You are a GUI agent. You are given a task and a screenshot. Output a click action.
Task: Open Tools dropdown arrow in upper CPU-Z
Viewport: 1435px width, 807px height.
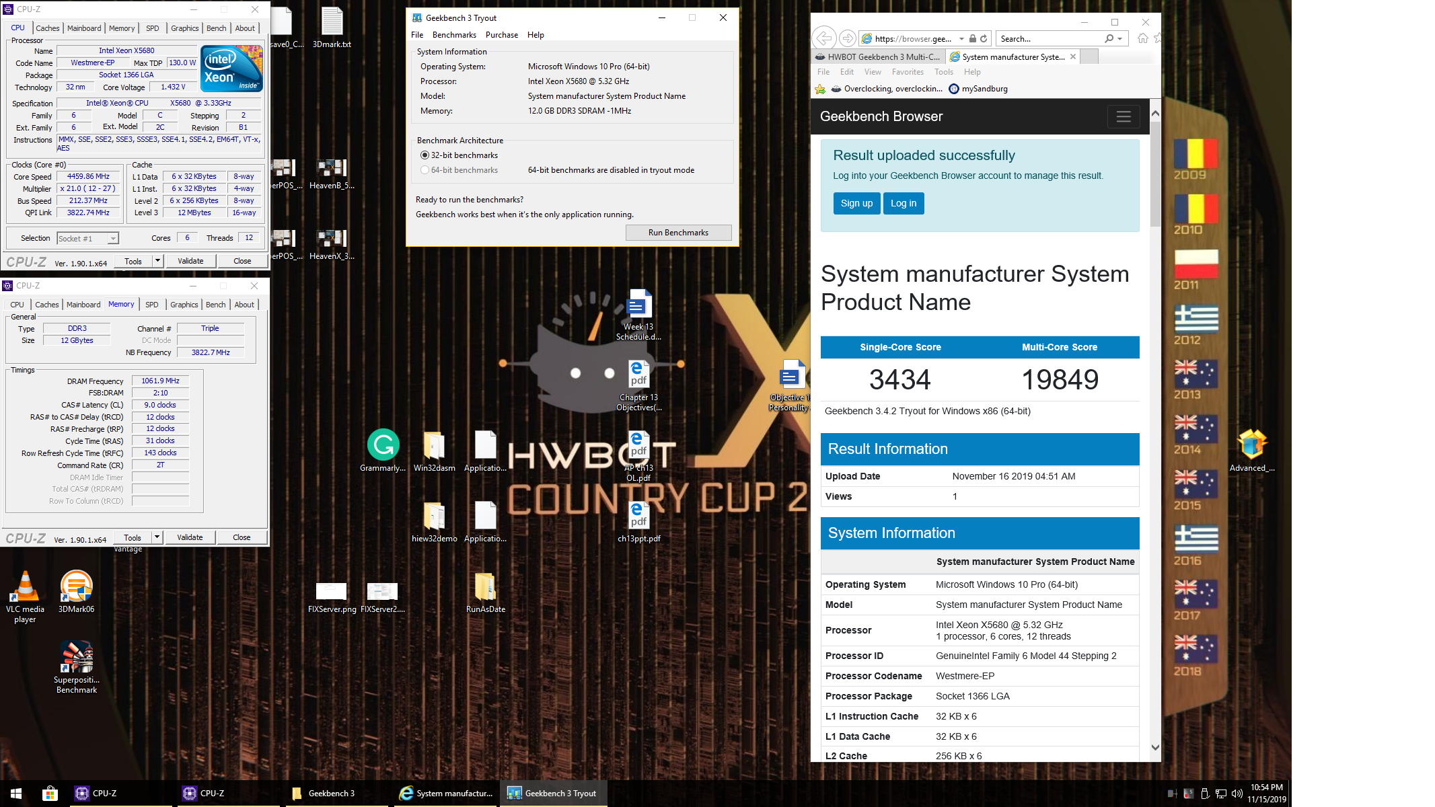tap(157, 261)
